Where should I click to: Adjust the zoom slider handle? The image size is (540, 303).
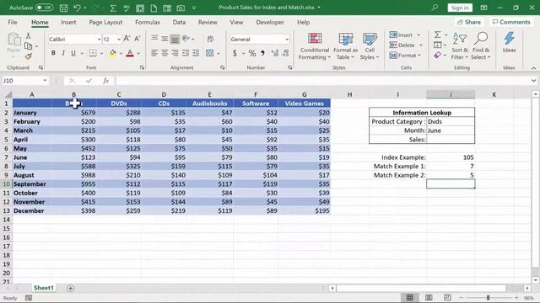coord(488,297)
